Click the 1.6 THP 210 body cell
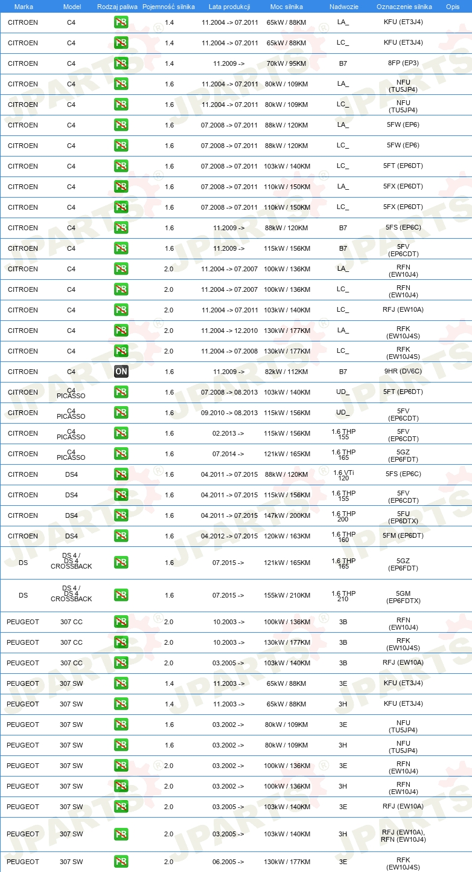 pos(343,596)
